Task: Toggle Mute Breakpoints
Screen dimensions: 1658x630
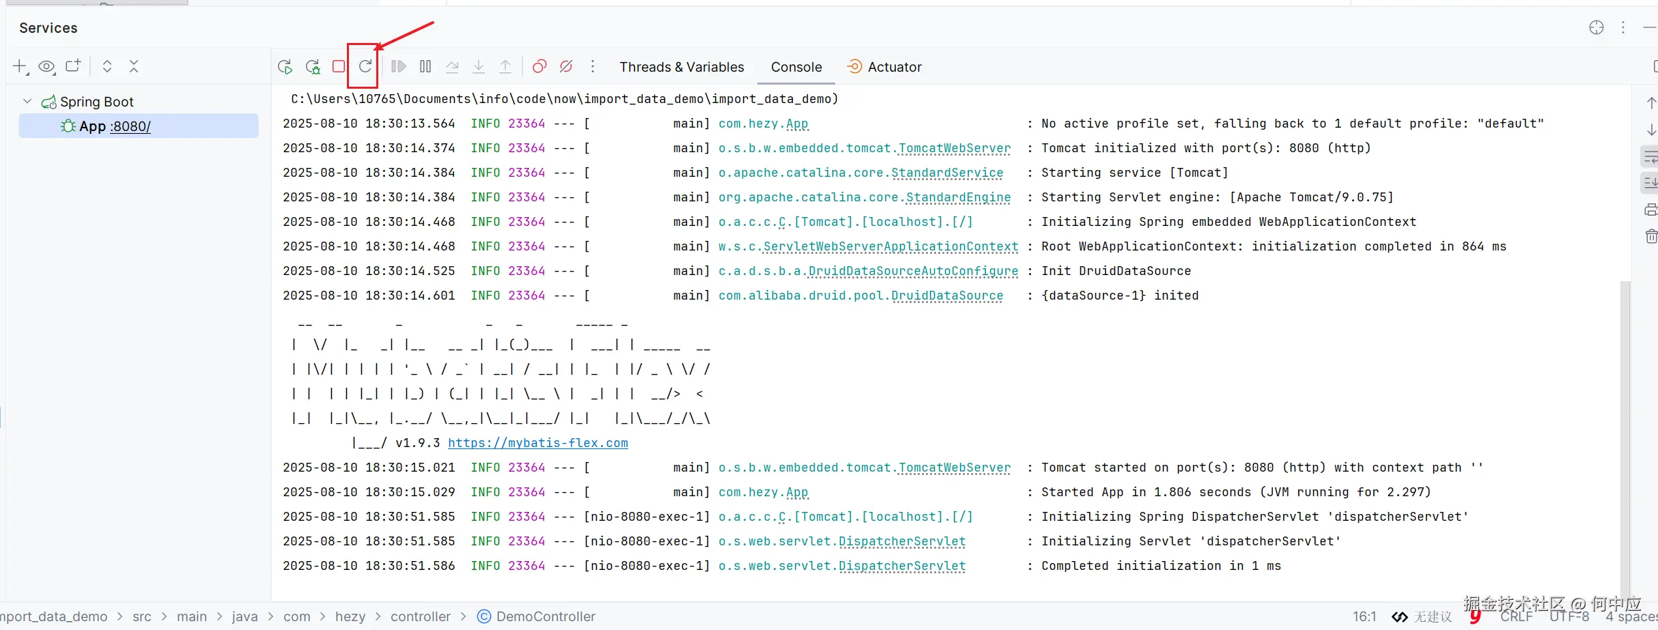Action: point(566,66)
